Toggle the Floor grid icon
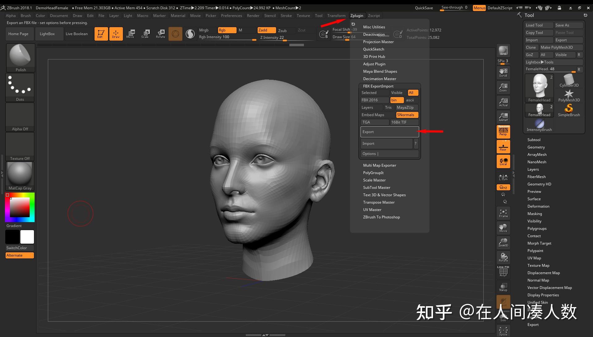593x337 pixels. [503, 147]
